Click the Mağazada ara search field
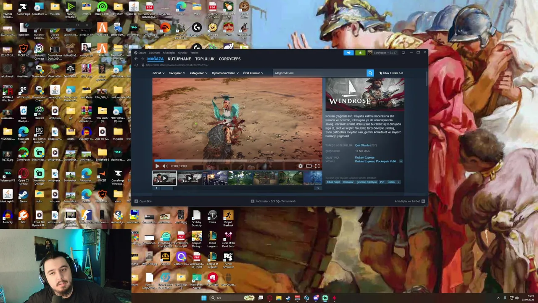The height and width of the screenshot is (303, 538). pos(319,73)
